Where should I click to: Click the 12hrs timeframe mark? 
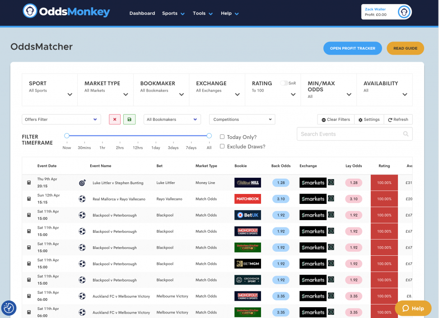pos(138,147)
